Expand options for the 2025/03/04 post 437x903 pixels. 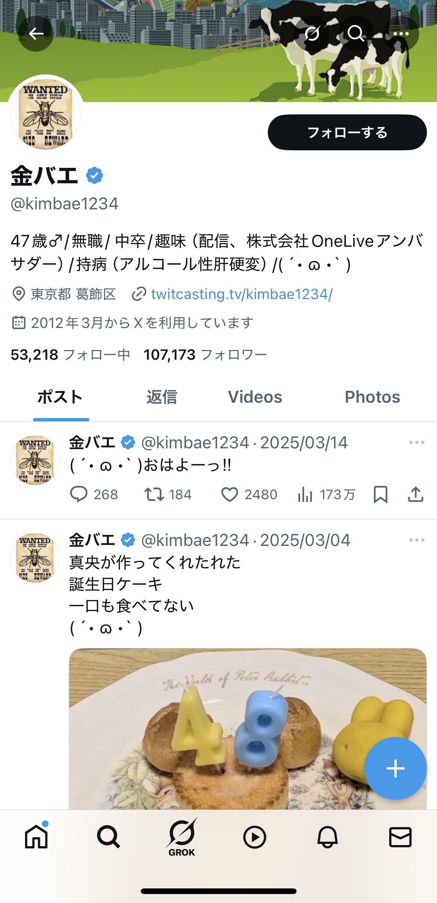pos(416,540)
